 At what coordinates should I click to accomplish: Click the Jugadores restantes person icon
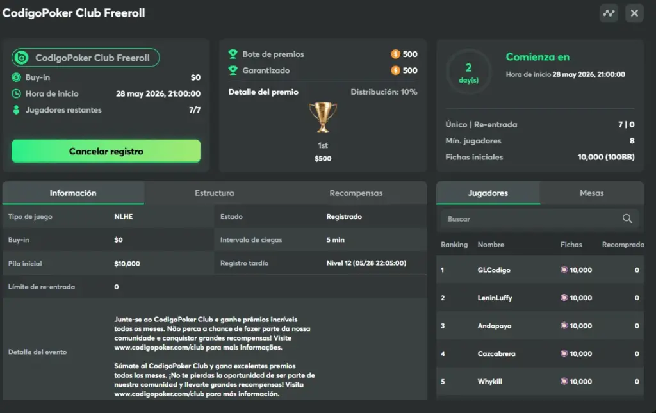point(16,110)
